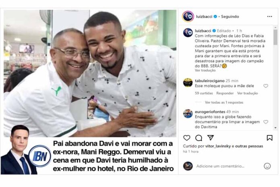Open eurogeriofontes's avatar
Viewport: 280px width, 187px height.
[188, 114]
